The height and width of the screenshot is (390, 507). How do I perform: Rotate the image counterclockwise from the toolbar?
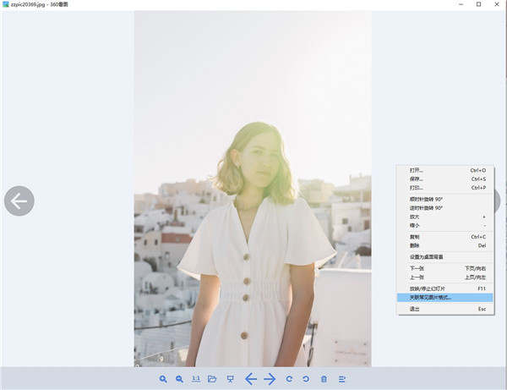coord(305,379)
